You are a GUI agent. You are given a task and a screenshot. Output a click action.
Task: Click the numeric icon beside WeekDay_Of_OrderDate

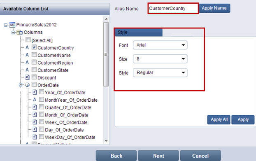(x=35, y=137)
